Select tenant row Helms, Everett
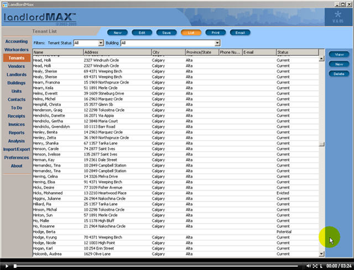 tap(176, 94)
